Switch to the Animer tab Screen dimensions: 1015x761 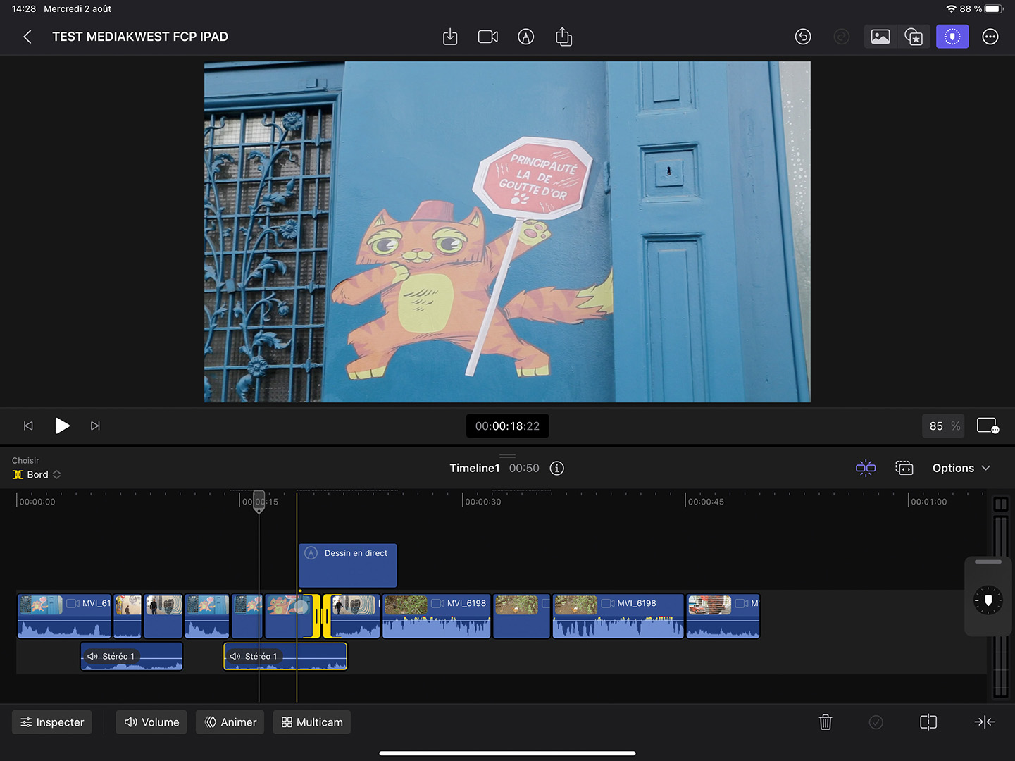point(230,722)
